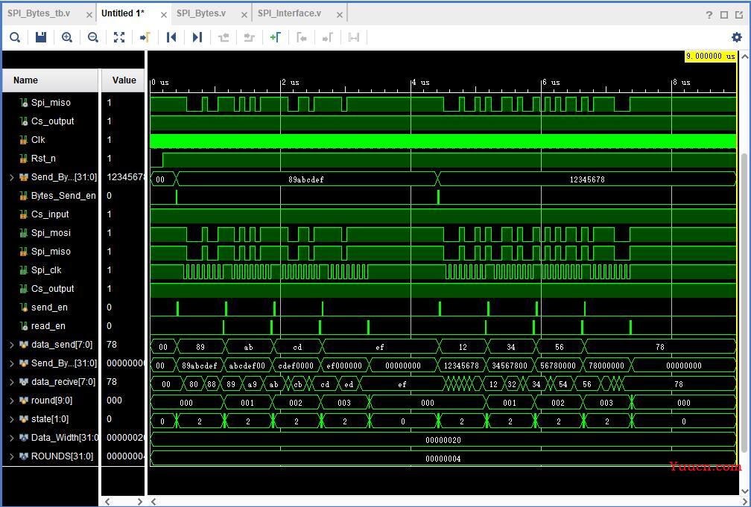Viewport: 751px width, 507px height.
Task: Switch to the SPI_Bytes_tb.v tab
Action: [x=39, y=13]
